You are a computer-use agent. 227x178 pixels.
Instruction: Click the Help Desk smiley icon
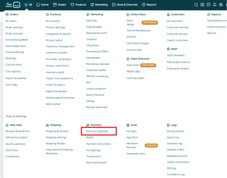tap(7, 125)
